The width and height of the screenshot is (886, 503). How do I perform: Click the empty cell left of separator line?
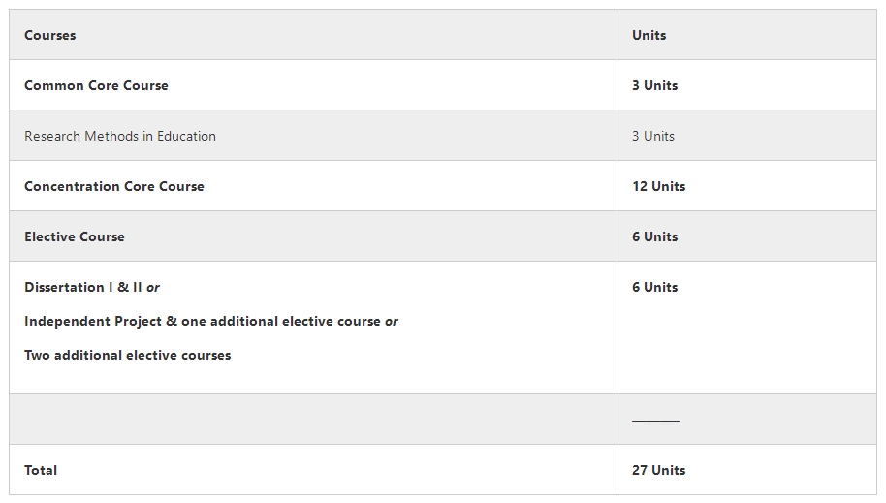pyautogui.click(x=313, y=420)
